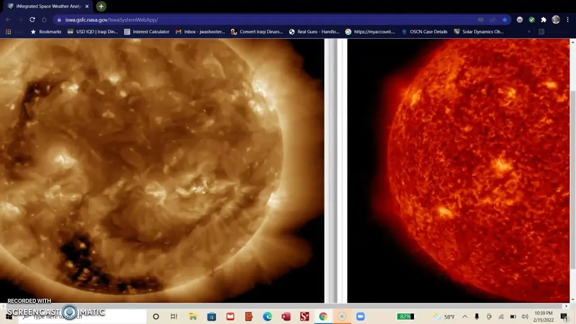
Task: Open Zoom from the taskbar
Action: pos(360,317)
